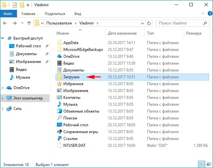Expand Этот компьютер tree node
The width and height of the screenshot is (213, 168).
pos(2,98)
